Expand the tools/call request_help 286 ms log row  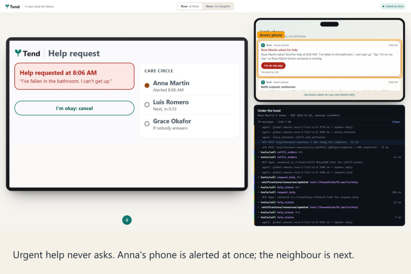click(x=329, y=192)
